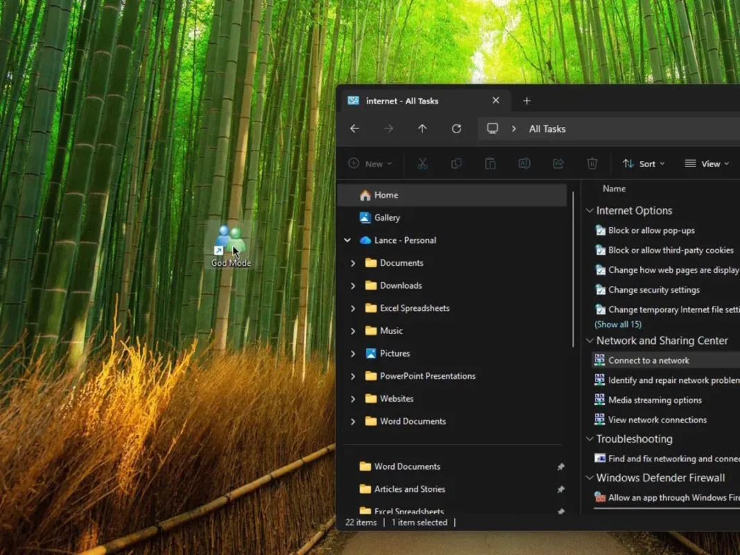Click the monitor icon in address bar
Viewport: 740px width, 555px height.
492,128
